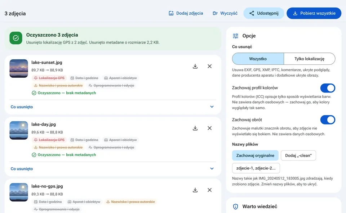
Task: Download lake-no-gps.jpg via its download icon
Action: pyautogui.click(x=195, y=190)
